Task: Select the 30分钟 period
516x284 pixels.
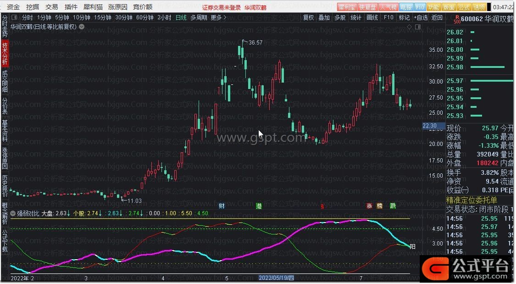Action: pyautogui.click(x=124, y=17)
